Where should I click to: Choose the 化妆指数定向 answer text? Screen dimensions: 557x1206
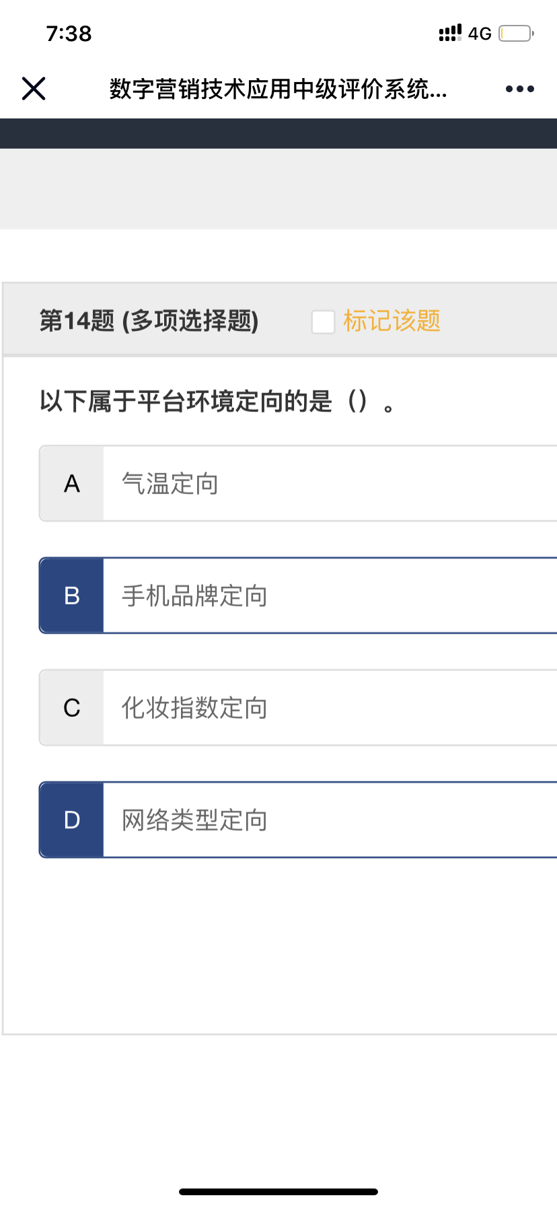(194, 708)
